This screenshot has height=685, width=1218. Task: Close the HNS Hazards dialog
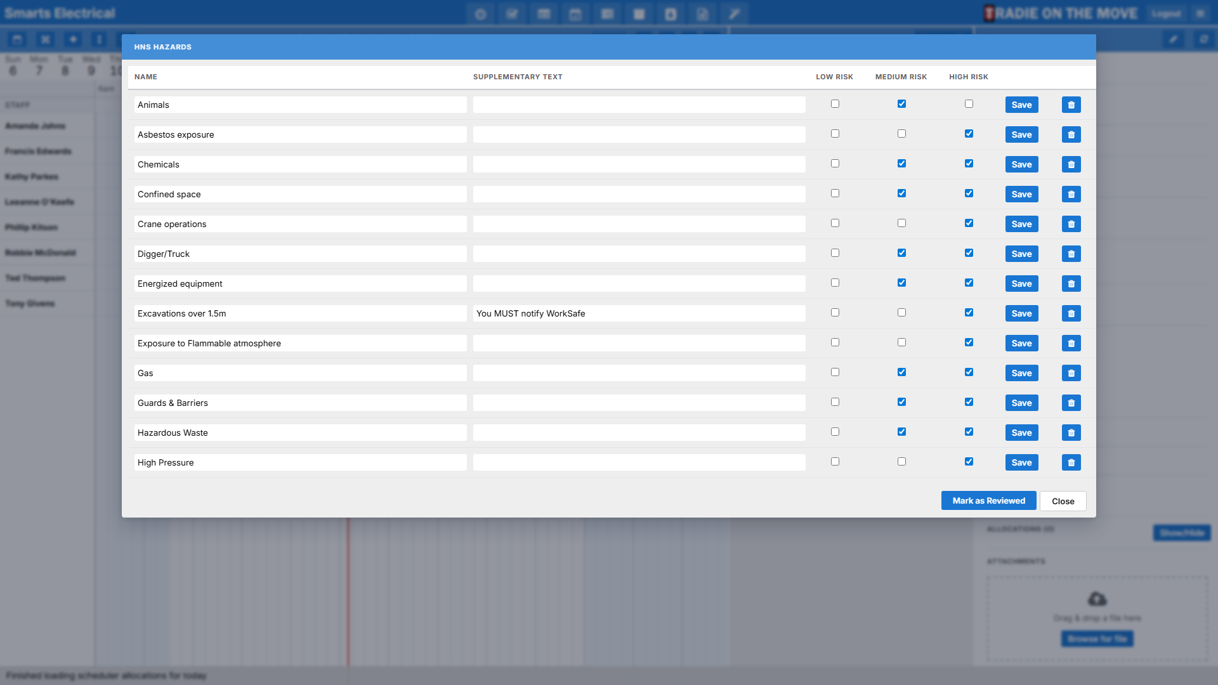click(x=1063, y=501)
